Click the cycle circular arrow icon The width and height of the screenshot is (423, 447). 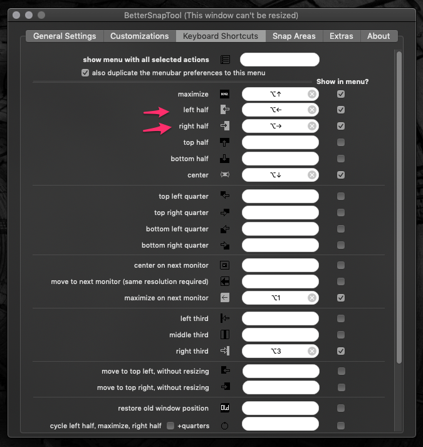pyautogui.click(x=224, y=426)
